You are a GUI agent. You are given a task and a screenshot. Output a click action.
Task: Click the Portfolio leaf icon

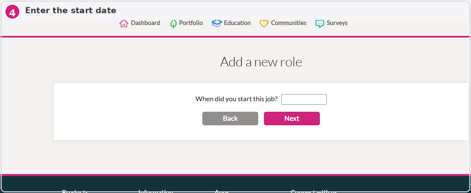coord(173,24)
